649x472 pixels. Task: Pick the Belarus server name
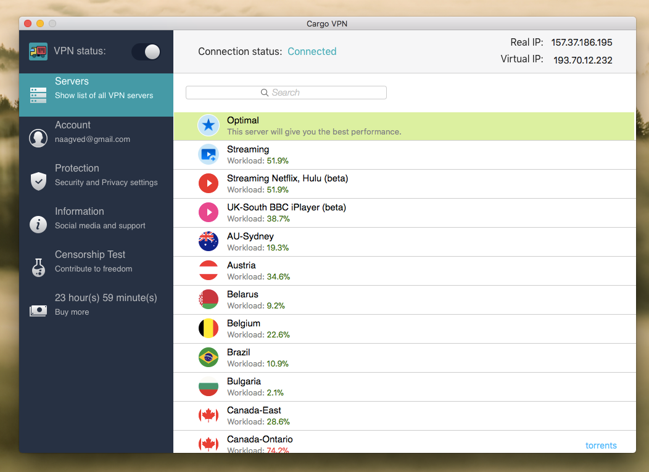click(x=242, y=294)
